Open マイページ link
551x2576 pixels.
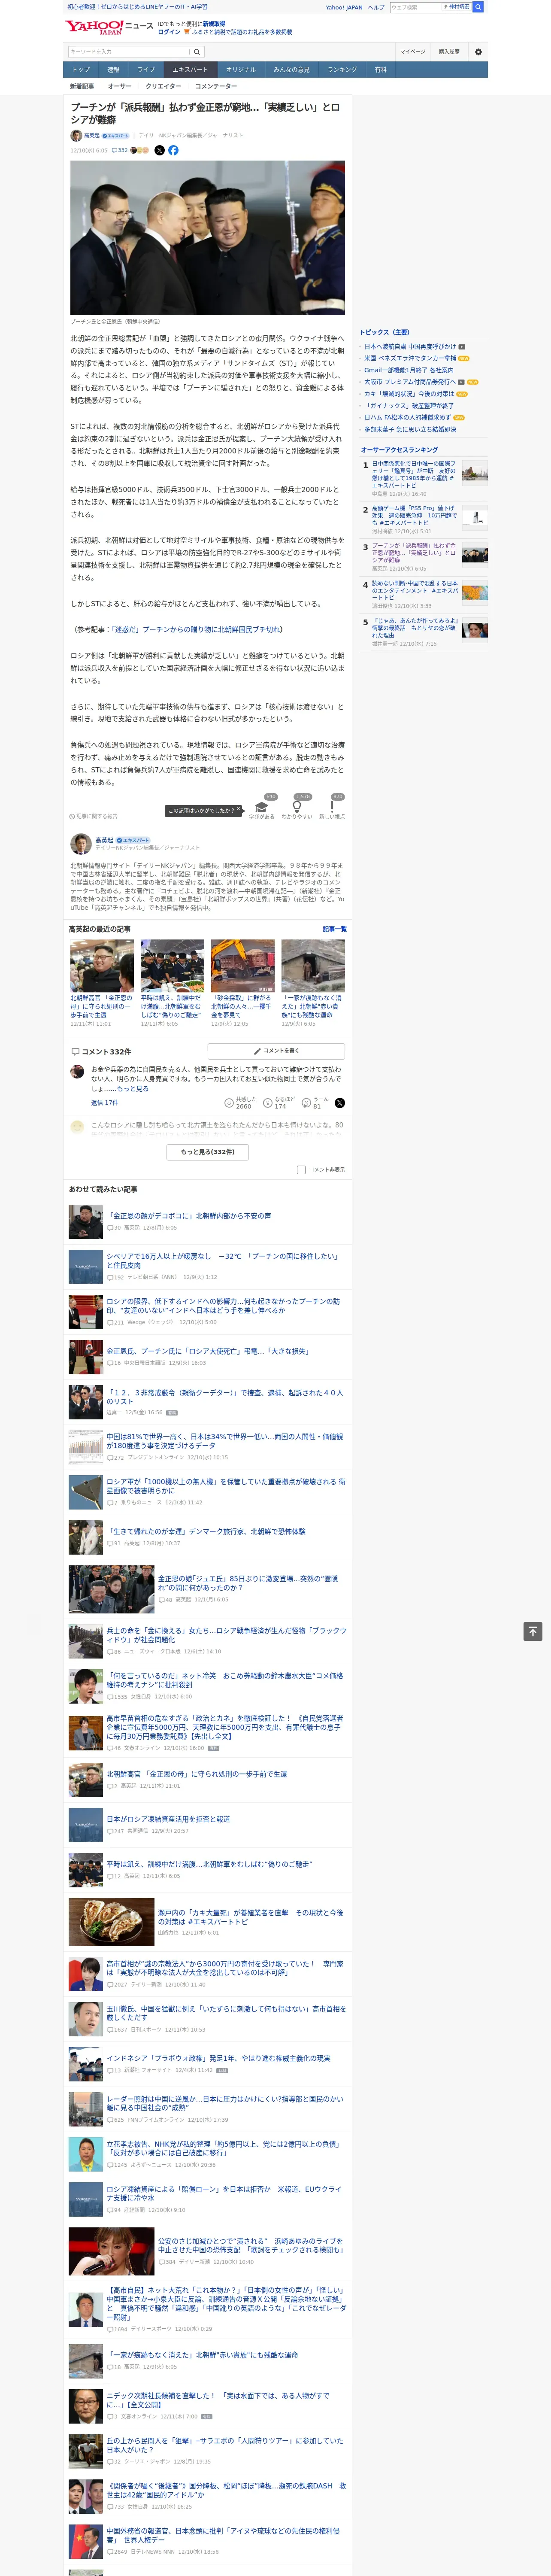pyautogui.click(x=412, y=52)
